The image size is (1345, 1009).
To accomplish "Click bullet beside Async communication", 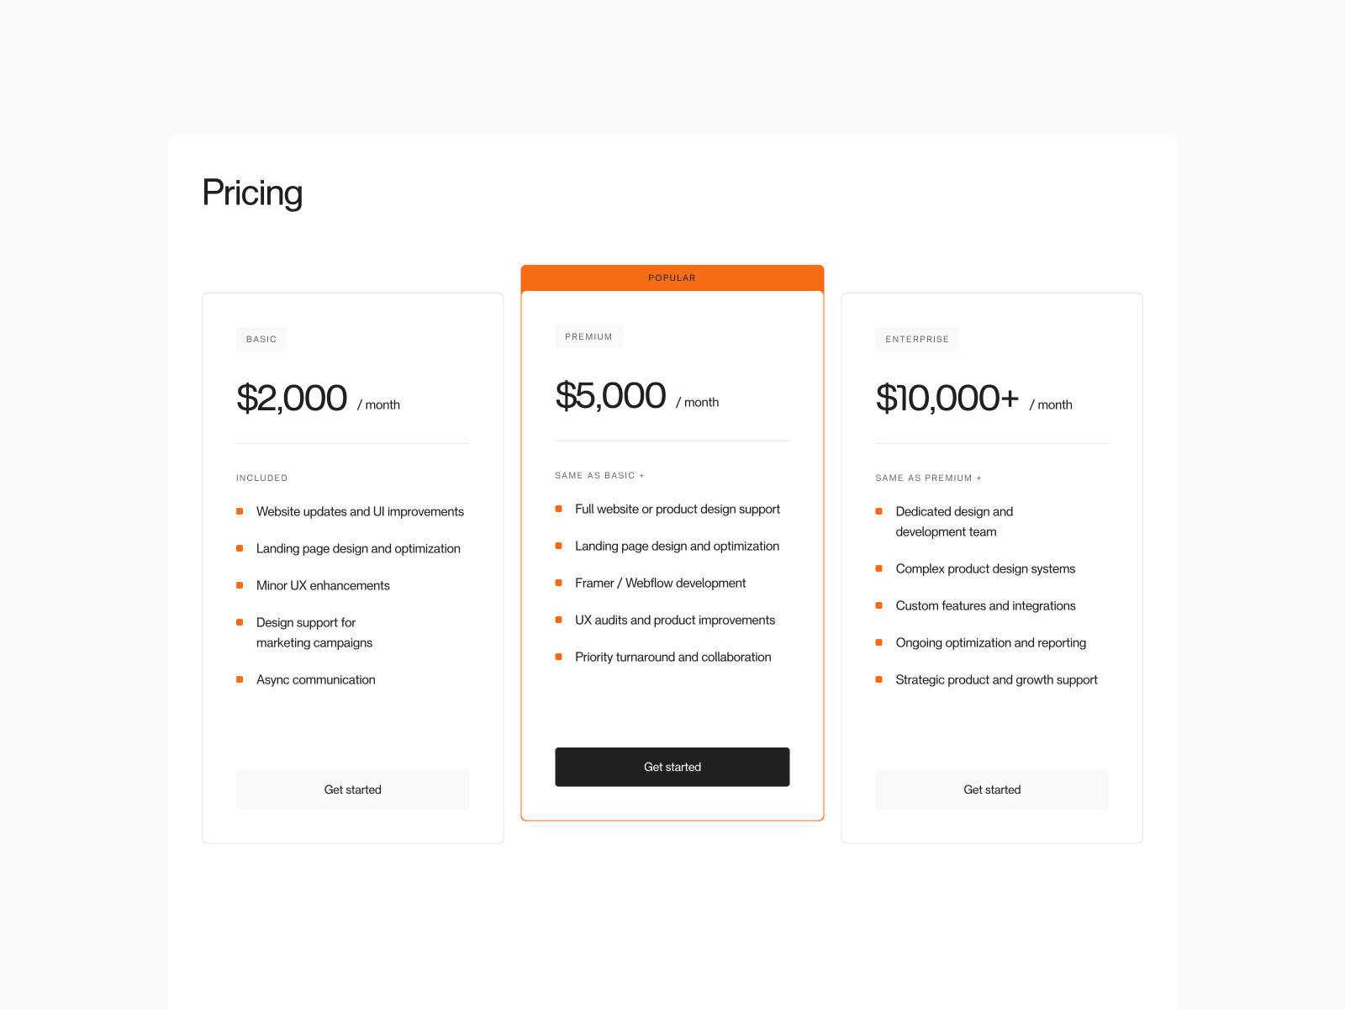I will (240, 679).
